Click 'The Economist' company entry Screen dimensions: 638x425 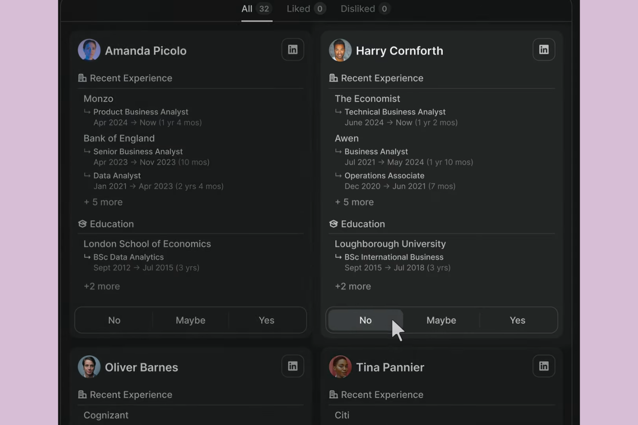click(x=367, y=99)
